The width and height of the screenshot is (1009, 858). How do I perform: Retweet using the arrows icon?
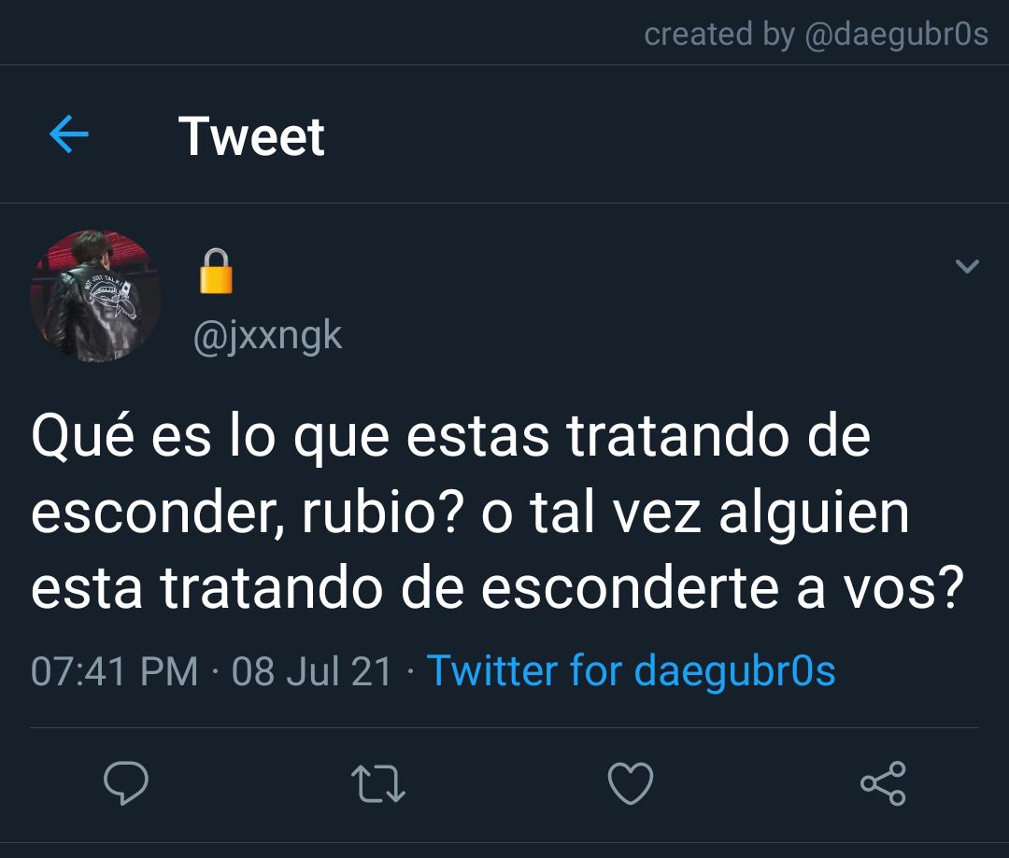tap(378, 783)
